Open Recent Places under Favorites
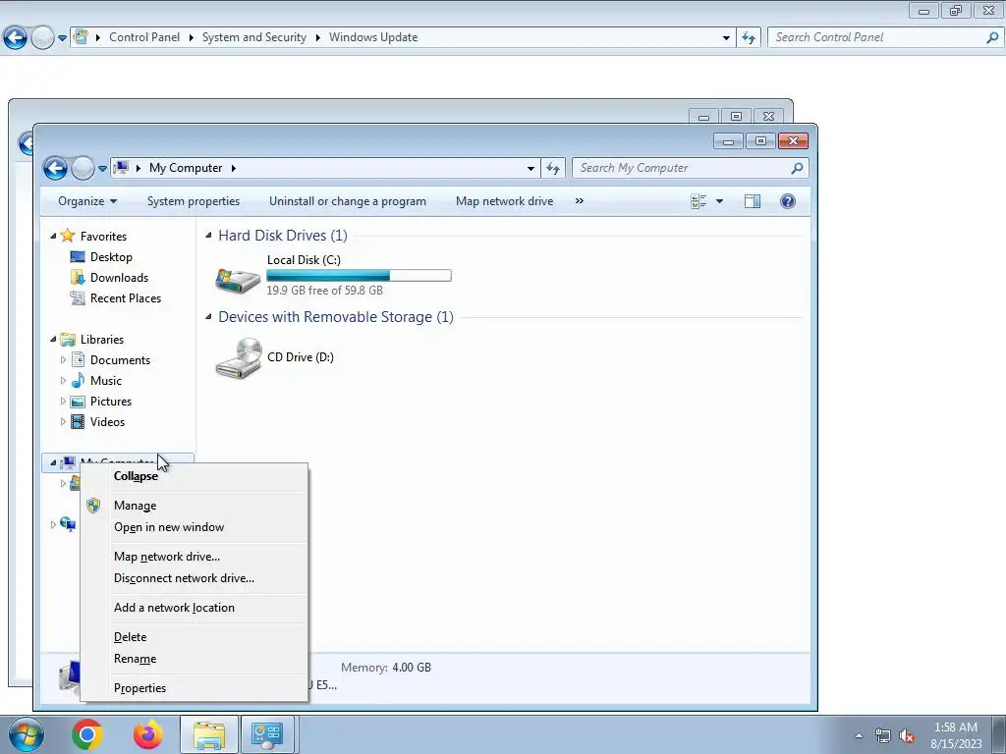 (125, 298)
